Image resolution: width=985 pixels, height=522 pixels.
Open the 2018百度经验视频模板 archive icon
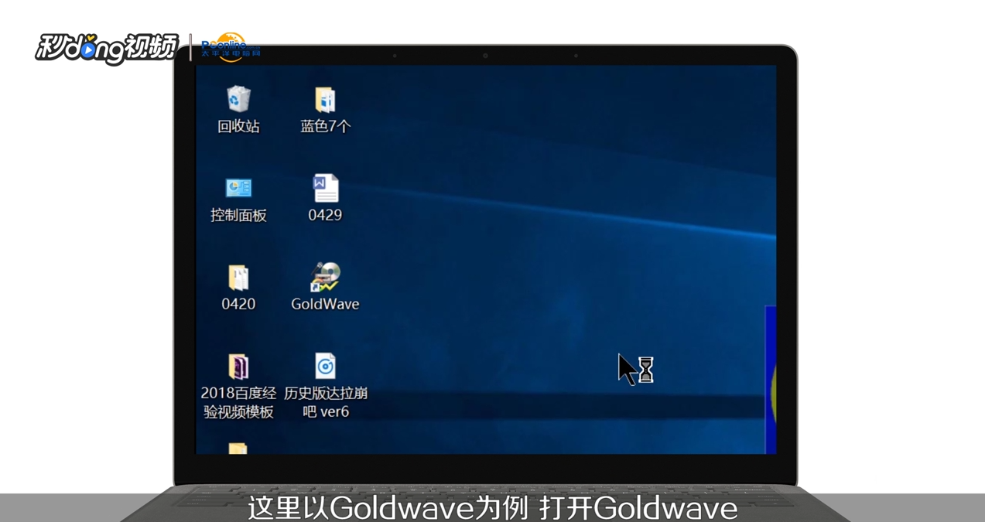coord(238,367)
